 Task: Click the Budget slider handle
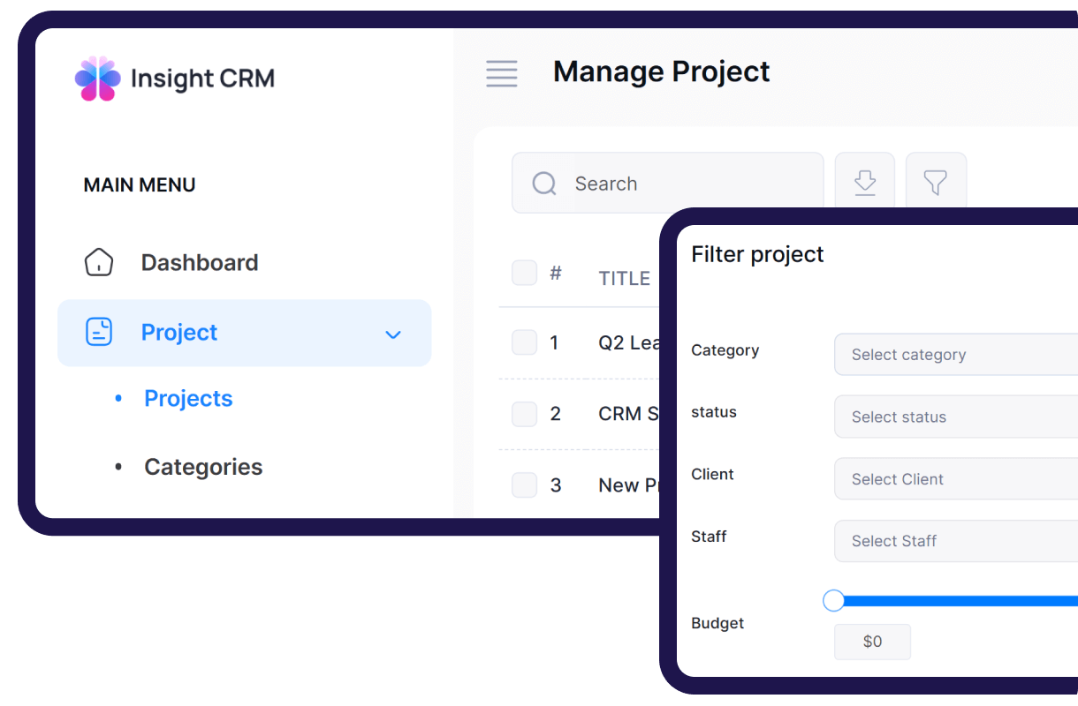click(833, 601)
